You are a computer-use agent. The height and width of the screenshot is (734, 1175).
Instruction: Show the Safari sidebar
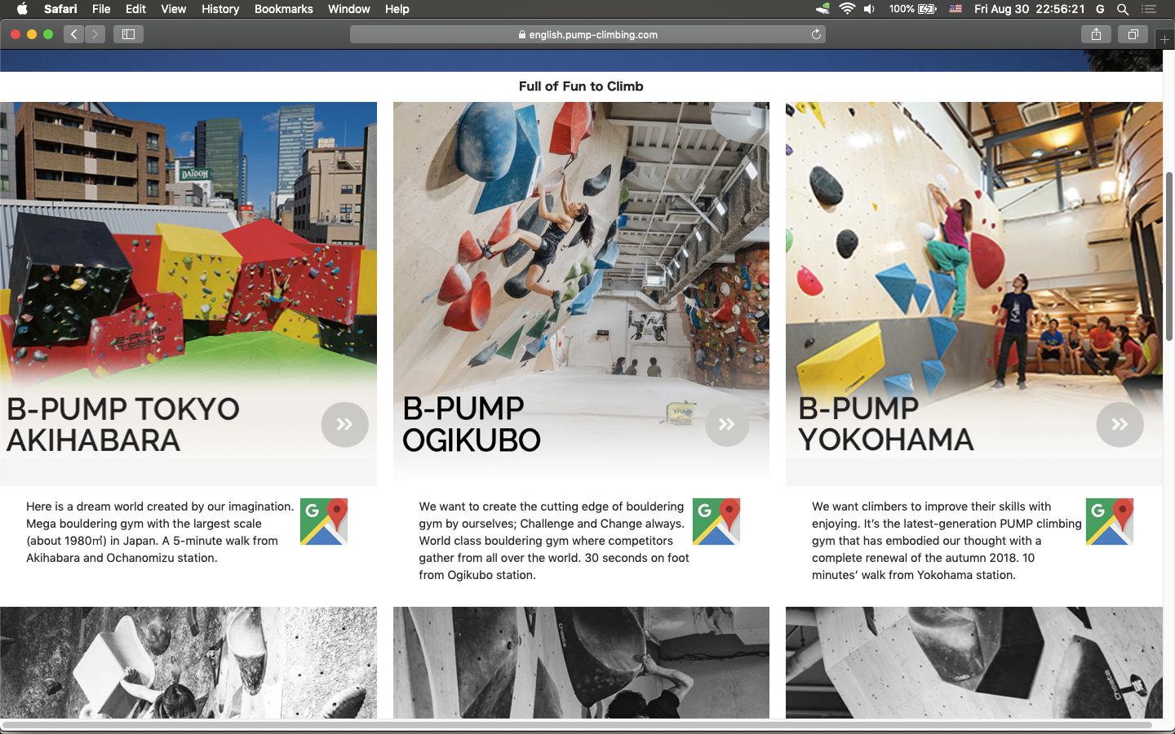coord(128,34)
